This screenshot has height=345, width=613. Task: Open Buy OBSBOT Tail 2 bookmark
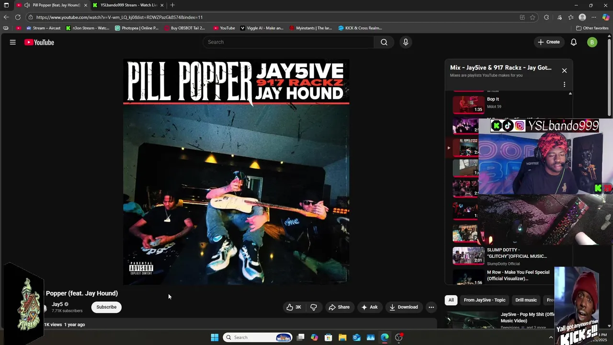(184, 28)
